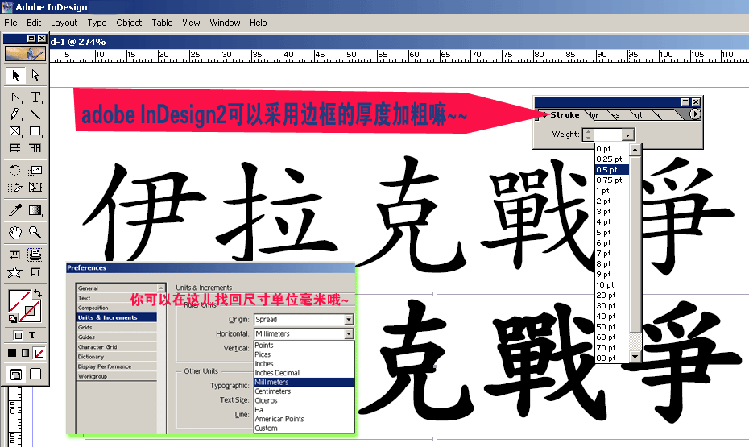The width and height of the screenshot is (749, 447).
Task: Select the Rectangle Frame tool with X
Action: pyautogui.click(x=15, y=131)
